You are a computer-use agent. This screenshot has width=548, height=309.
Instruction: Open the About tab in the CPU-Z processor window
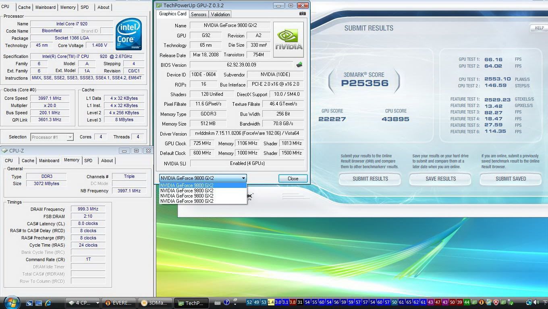pos(103,7)
